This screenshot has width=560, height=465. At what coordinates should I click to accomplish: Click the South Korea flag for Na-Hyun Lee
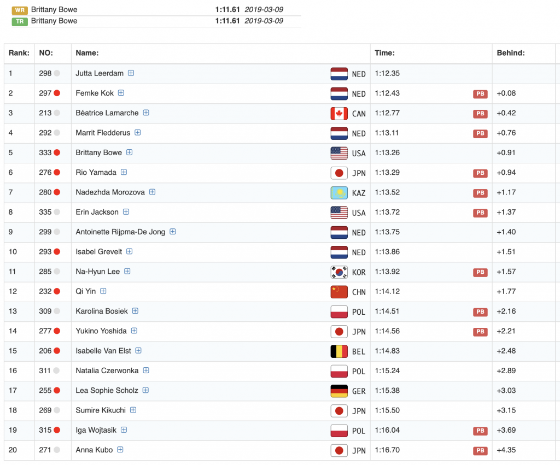pos(339,272)
